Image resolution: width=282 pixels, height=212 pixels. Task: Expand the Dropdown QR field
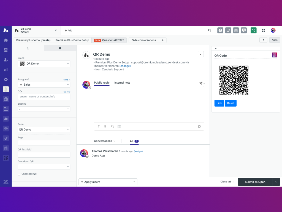44,167
